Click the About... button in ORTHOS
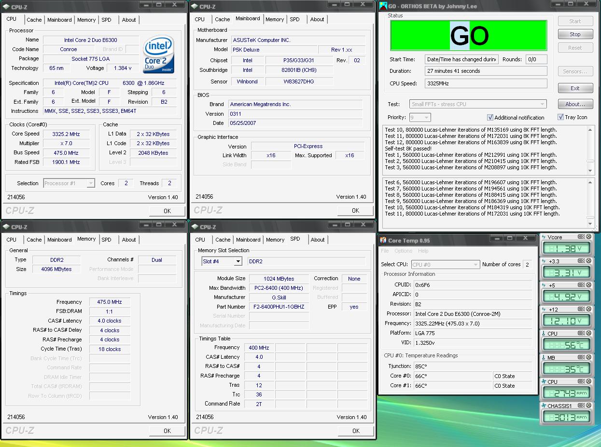This screenshot has height=447, width=601. click(x=575, y=104)
